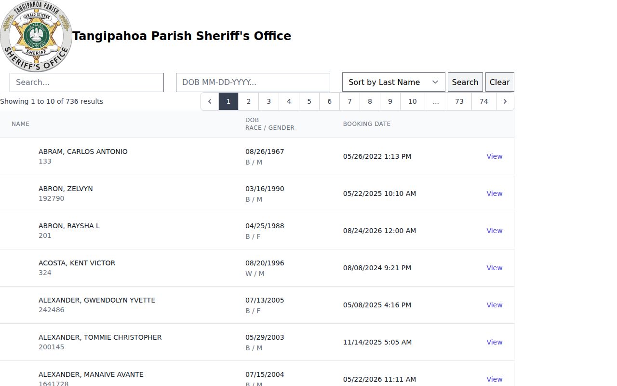Screen dimensions: 617x386
Task: Click the birth date 07/13/2005
Action: click(265, 300)
